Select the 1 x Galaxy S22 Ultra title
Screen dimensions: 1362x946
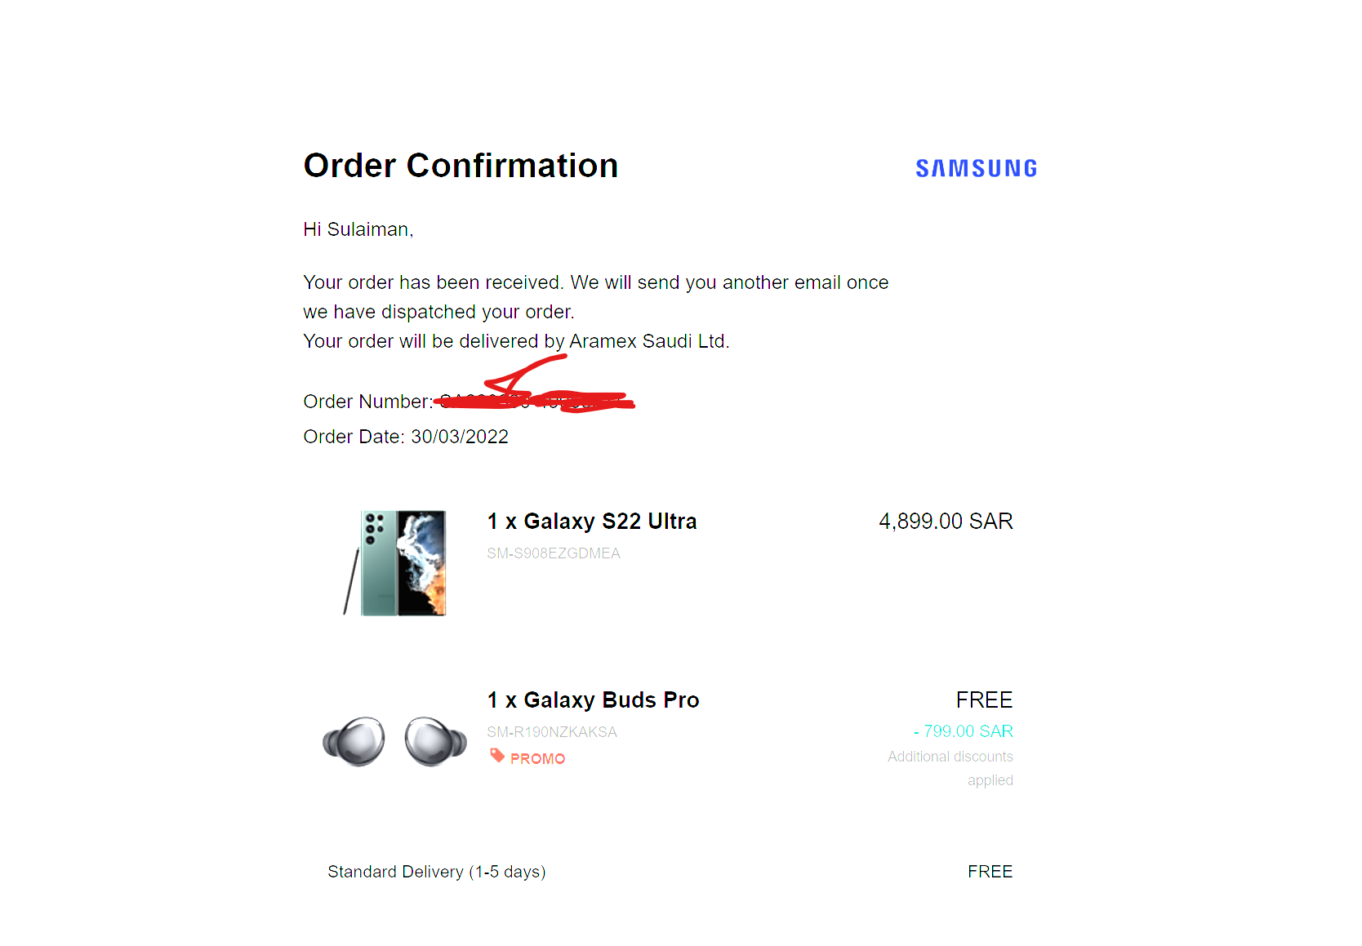(x=592, y=521)
